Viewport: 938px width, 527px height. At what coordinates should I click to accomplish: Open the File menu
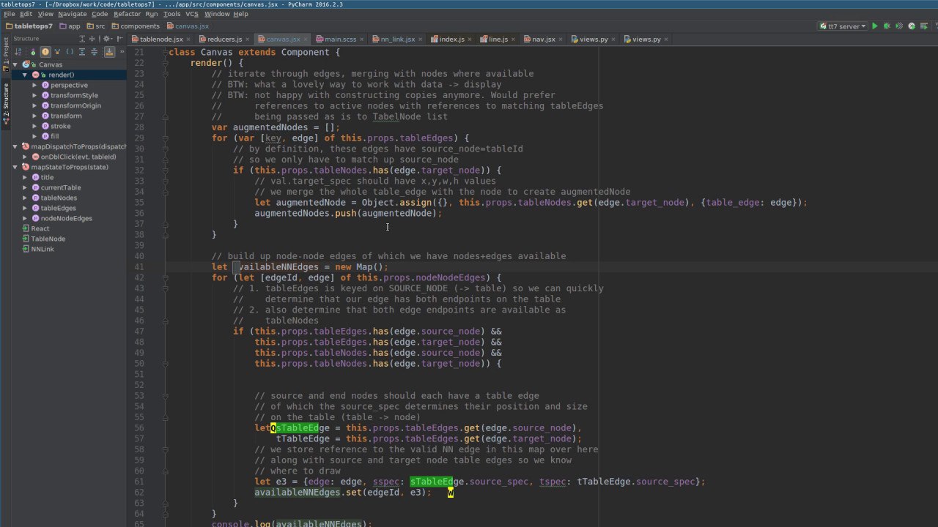pyautogui.click(x=10, y=14)
